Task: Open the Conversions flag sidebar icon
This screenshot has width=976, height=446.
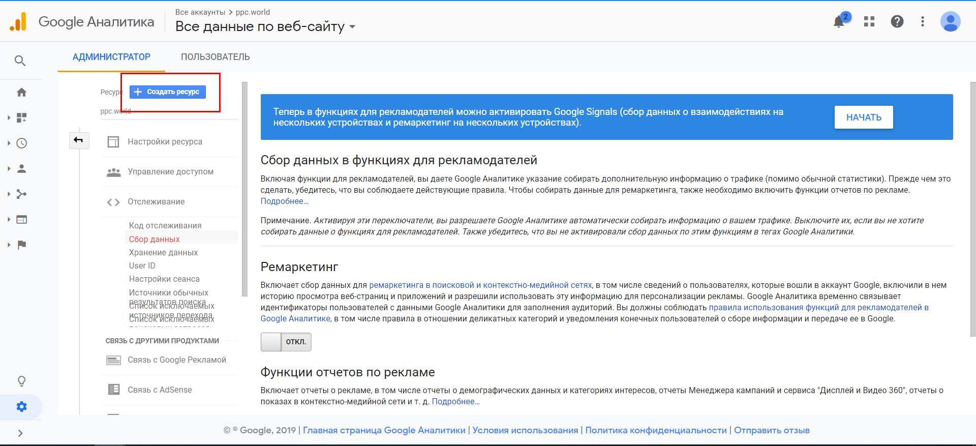Action: (x=21, y=245)
